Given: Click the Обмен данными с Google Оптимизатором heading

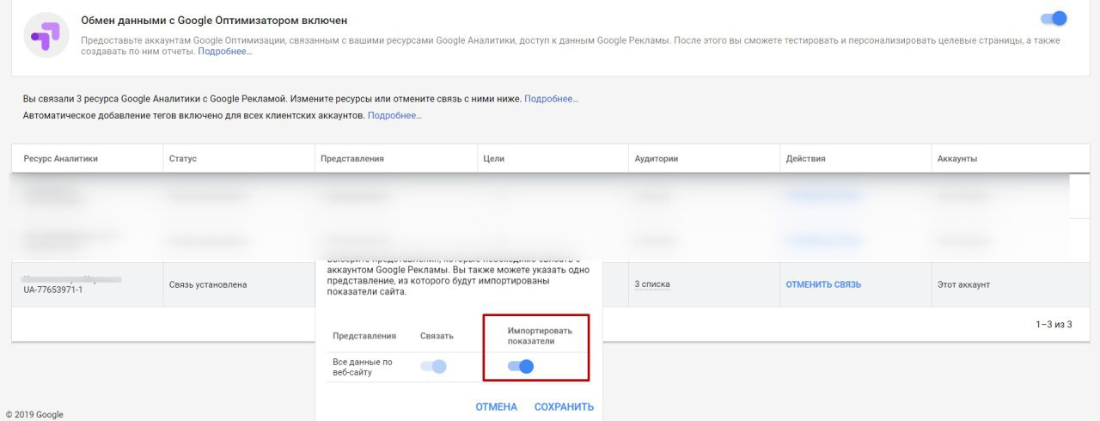Looking at the screenshot, I should click(214, 20).
